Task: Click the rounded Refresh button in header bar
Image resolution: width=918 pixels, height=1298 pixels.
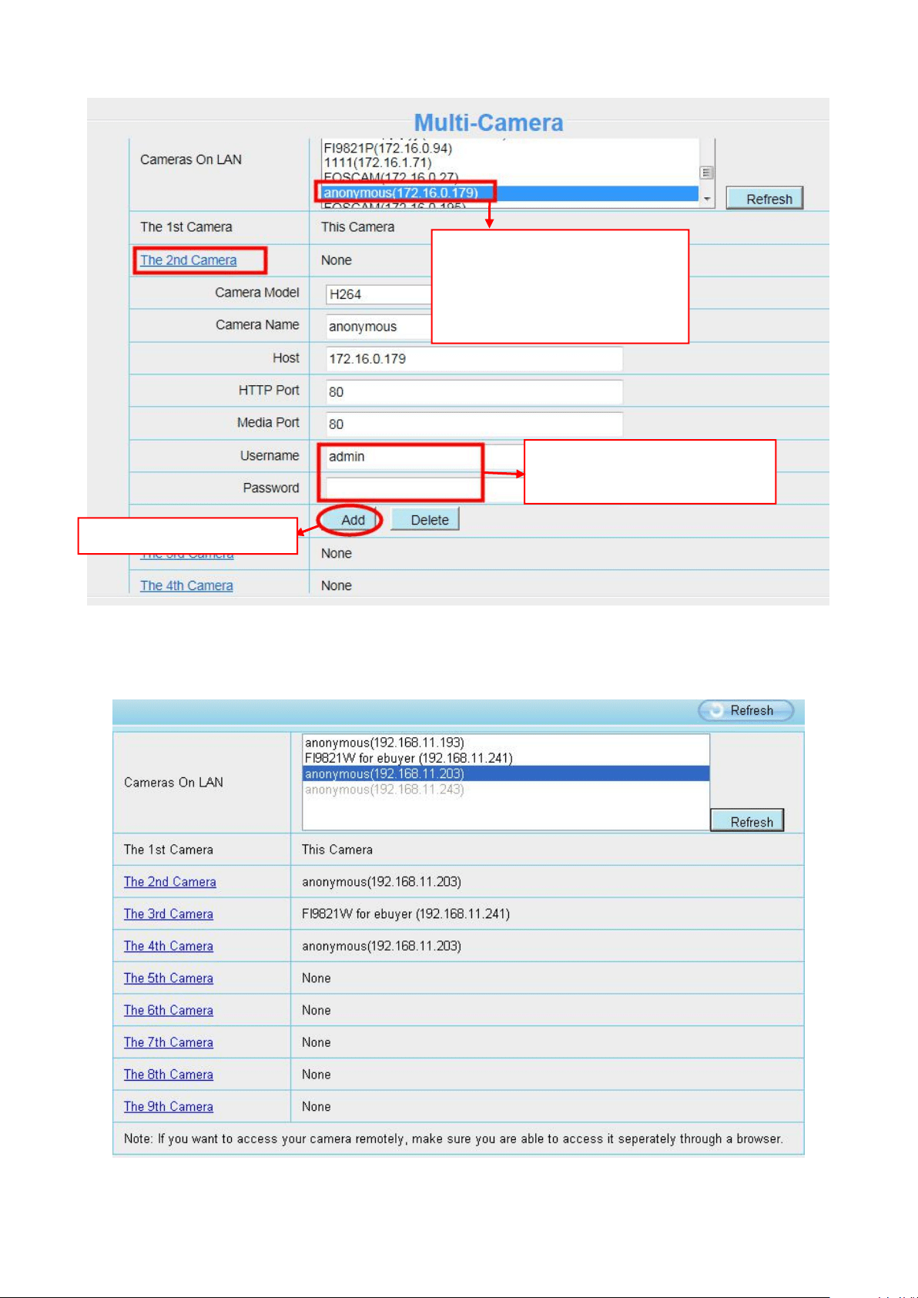Action: tap(745, 710)
